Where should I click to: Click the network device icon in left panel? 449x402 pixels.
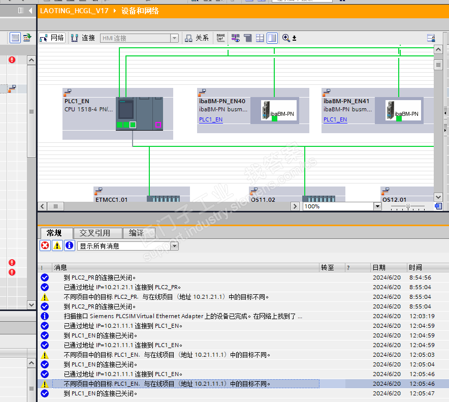point(12,88)
